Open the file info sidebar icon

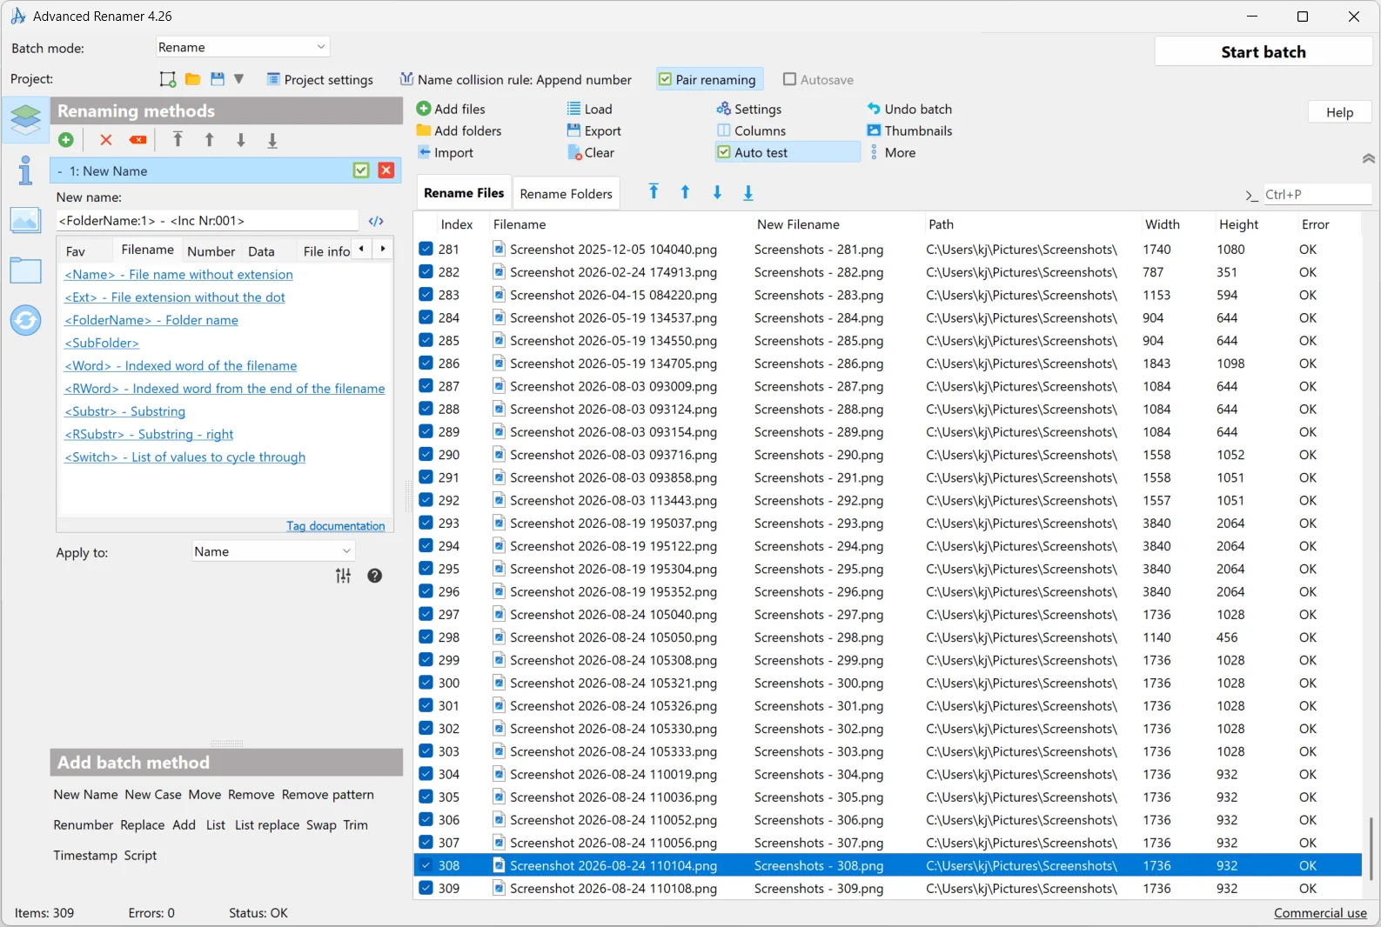coord(25,170)
